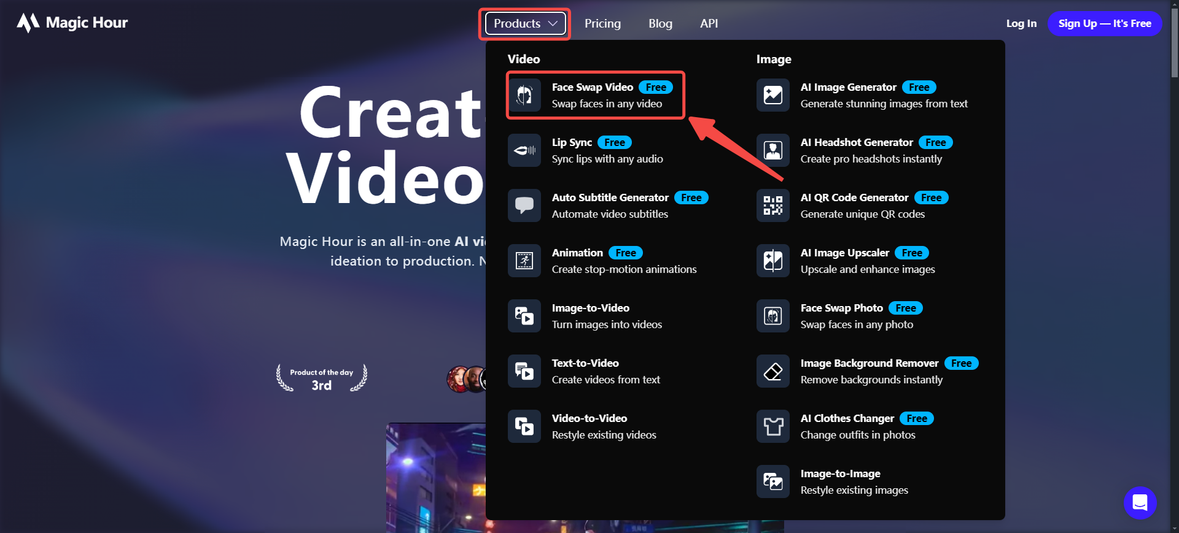The height and width of the screenshot is (533, 1179).
Task: Click 'Generate unique QR codes' text
Action: point(863,214)
